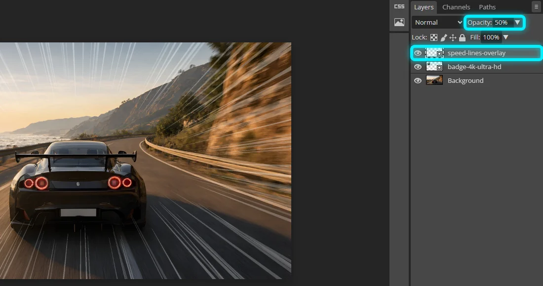Open the image info panel icon
Viewport: 543px width, 286px height.
(399, 22)
